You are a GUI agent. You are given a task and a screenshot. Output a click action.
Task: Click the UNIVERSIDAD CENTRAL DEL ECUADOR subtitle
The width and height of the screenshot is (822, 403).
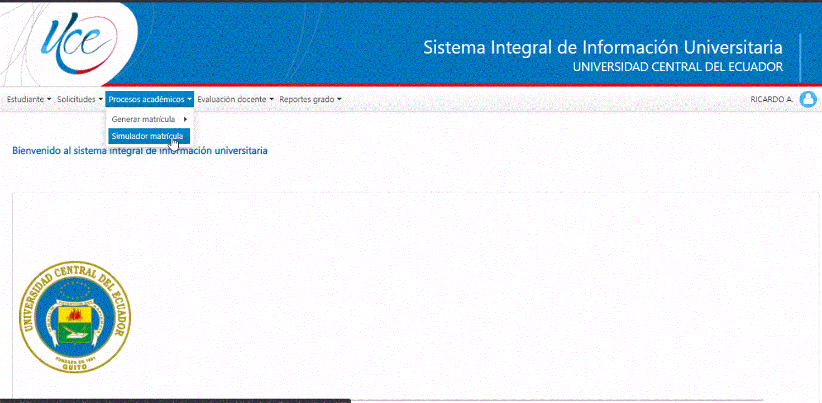[x=678, y=67]
